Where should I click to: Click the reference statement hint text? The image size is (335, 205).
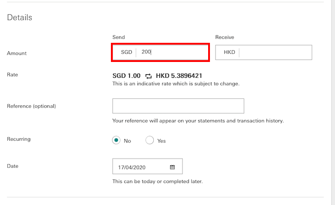tap(198, 121)
